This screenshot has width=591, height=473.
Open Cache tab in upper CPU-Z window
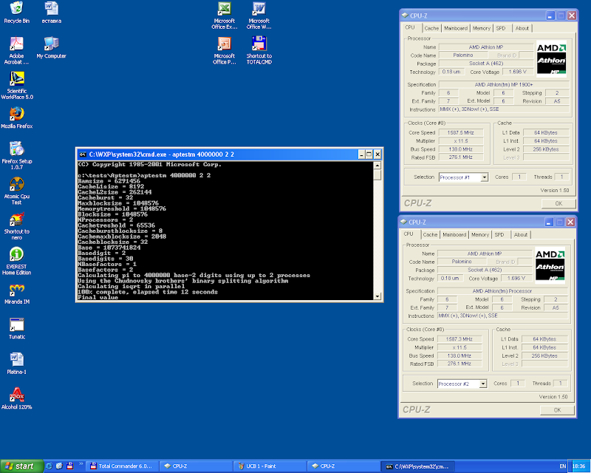[431, 28]
